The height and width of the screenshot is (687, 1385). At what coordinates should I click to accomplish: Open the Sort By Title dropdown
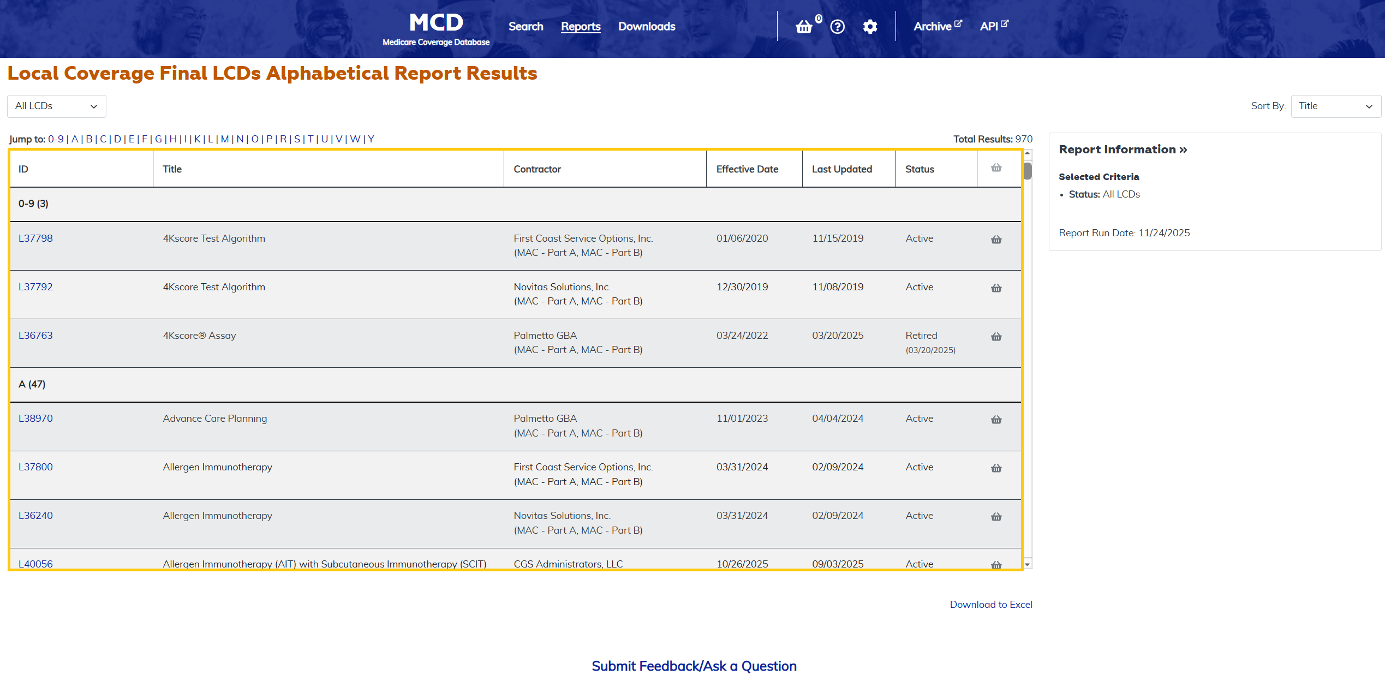[x=1335, y=106]
